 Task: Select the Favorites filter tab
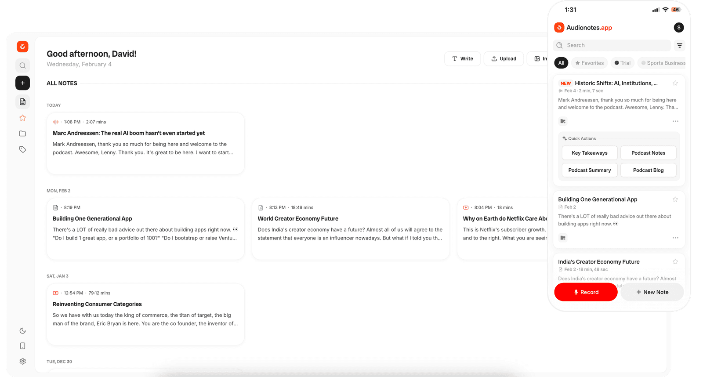click(589, 63)
